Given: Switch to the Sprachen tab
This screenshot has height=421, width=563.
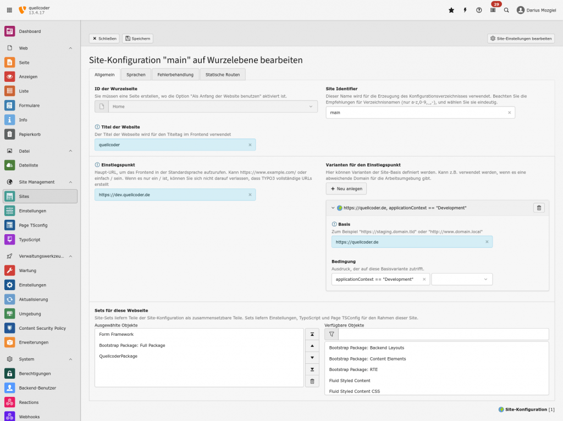Looking at the screenshot, I should click(136, 75).
